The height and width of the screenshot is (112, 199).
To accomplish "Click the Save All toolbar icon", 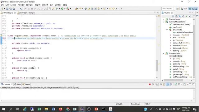I will click(11, 9).
